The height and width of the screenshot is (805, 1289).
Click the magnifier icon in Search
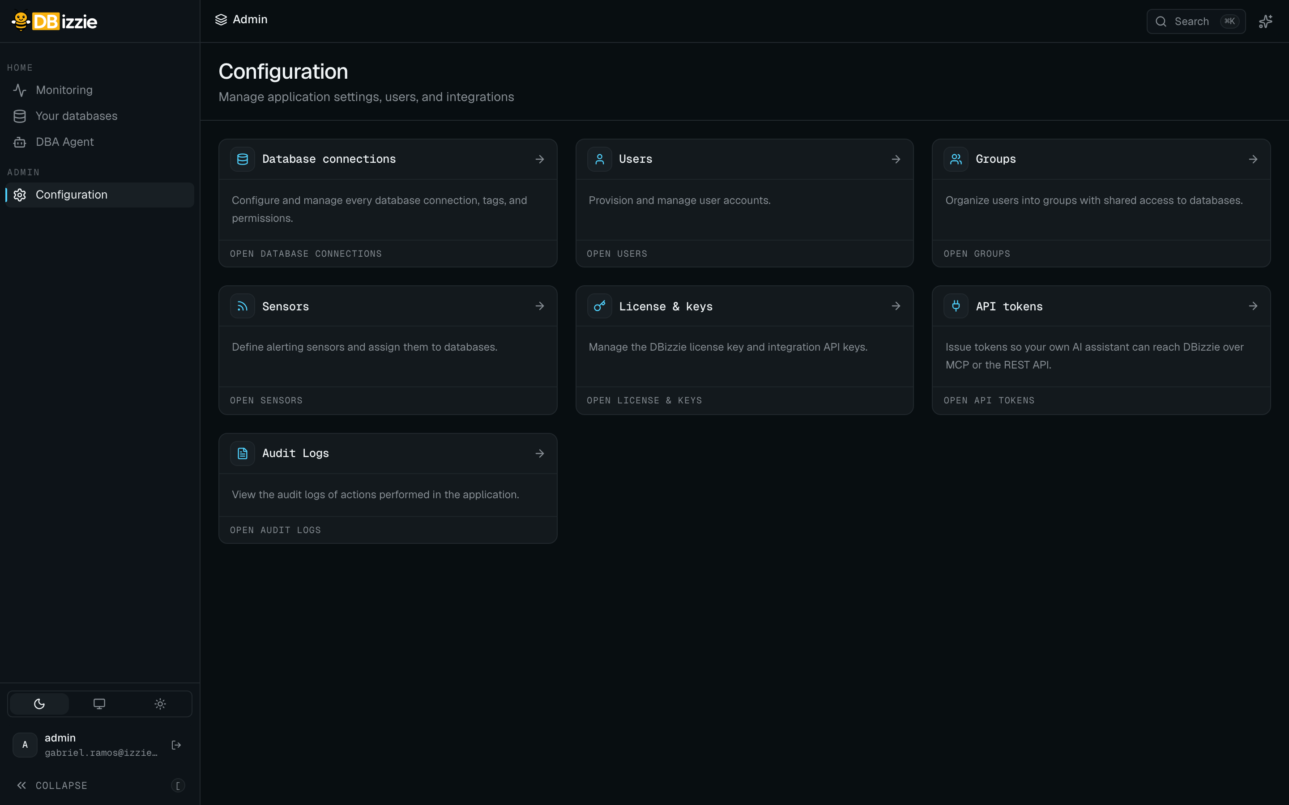[1161, 21]
